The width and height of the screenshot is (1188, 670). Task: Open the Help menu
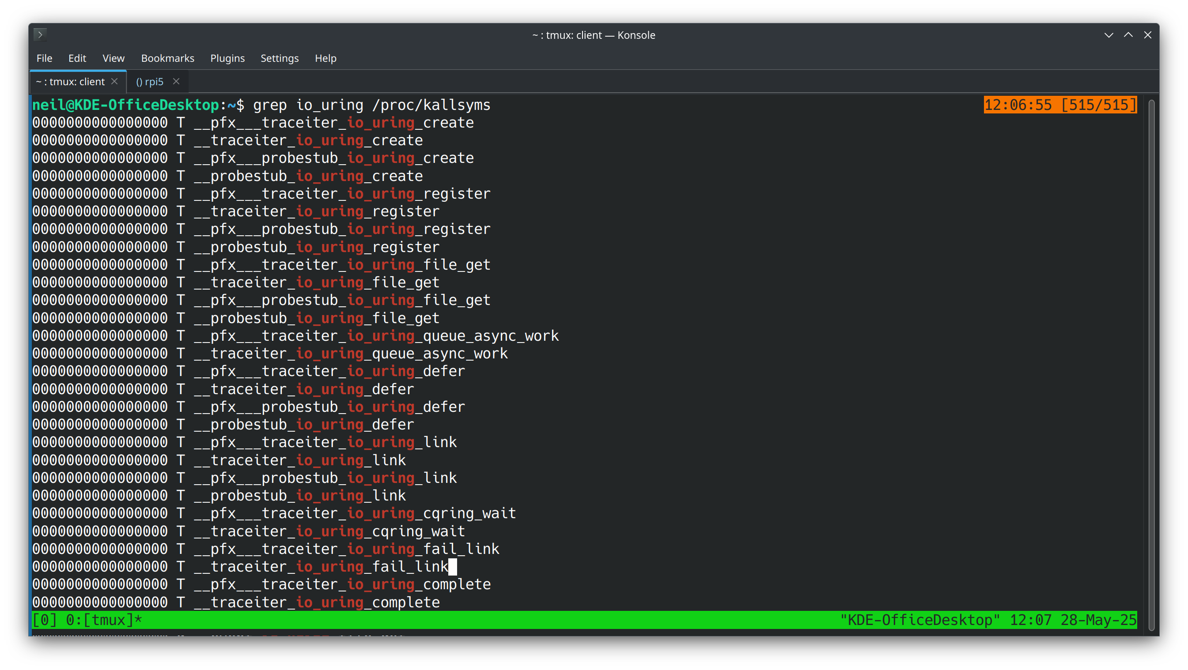click(325, 58)
